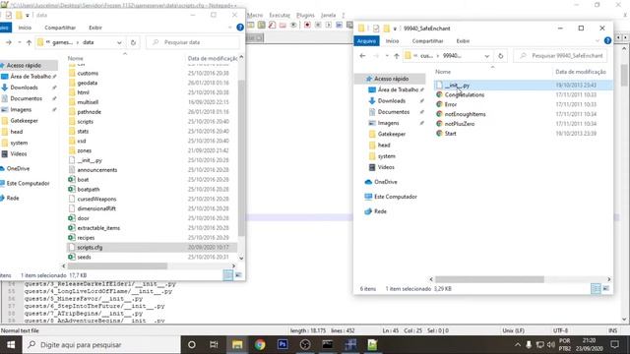Click the Pesquisar data search field
This screenshot has height=354, width=630.
(193, 42)
